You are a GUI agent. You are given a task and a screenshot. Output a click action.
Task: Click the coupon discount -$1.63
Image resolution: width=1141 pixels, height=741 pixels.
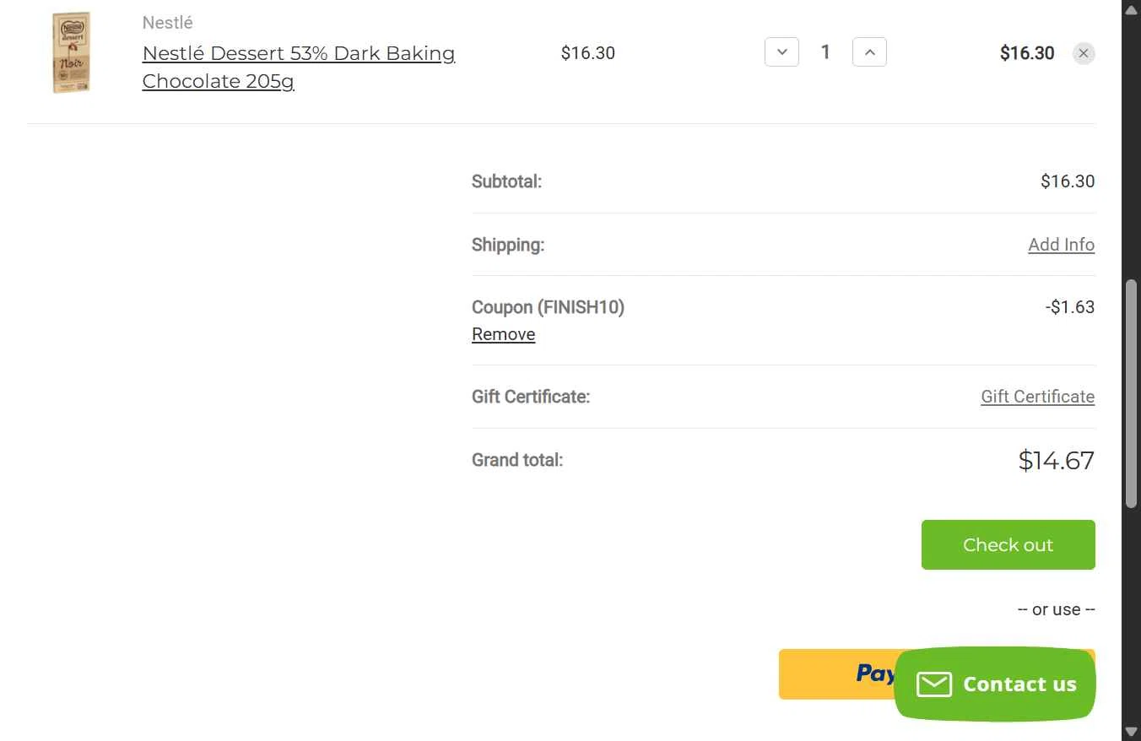pyautogui.click(x=1069, y=307)
